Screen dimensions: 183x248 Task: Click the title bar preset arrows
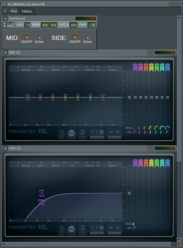click(172, 4)
